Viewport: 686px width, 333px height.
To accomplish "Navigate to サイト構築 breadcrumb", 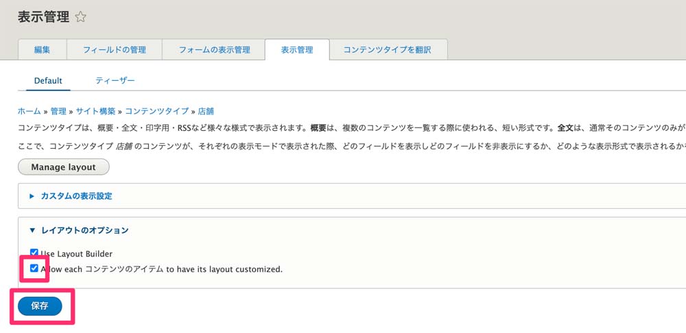I will [x=95, y=111].
